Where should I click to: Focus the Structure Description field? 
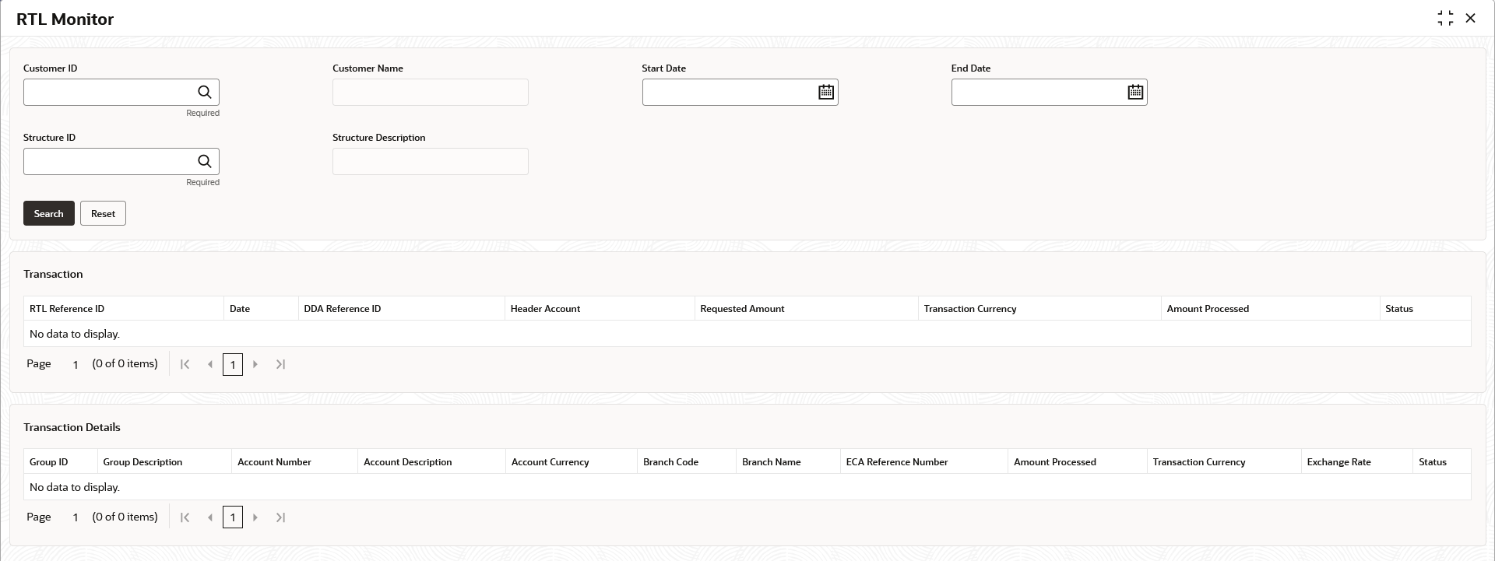tap(431, 161)
